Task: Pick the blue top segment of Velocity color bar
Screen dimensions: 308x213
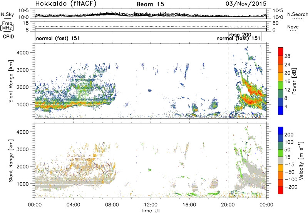Action: tap(281, 131)
